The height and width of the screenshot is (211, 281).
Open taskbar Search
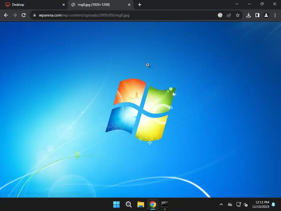(129, 204)
